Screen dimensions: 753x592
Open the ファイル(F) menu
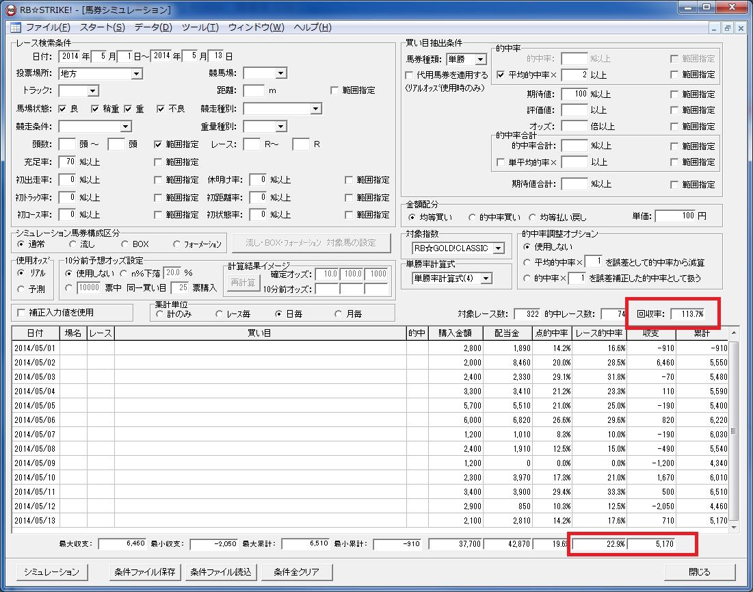click(x=48, y=27)
